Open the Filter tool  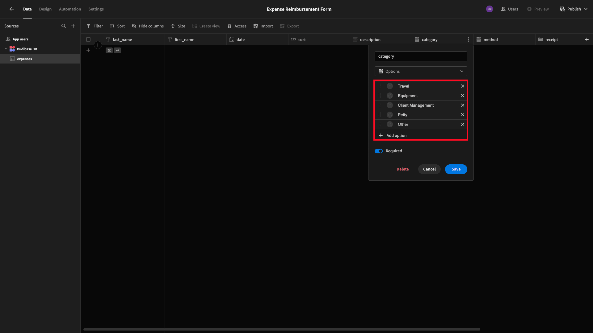(x=95, y=26)
